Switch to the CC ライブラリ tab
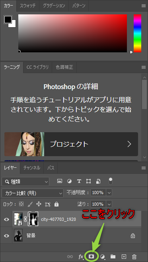The width and height of the screenshot is (148, 262). point(38,67)
